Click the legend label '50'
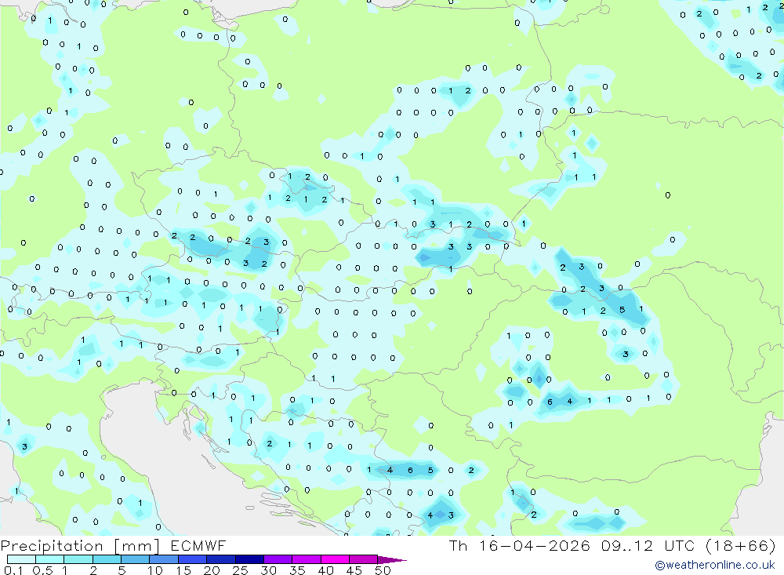Image resolution: width=784 pixels, height=575 pixels. tap(383, 570)
